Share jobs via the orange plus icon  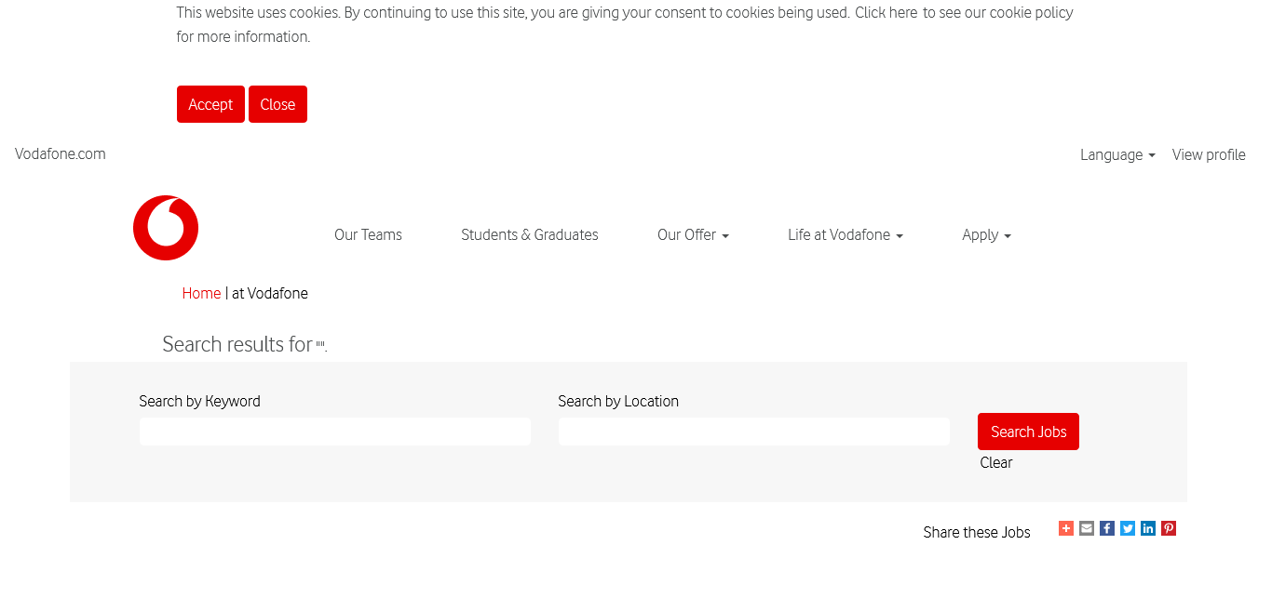pos(1066,528)
